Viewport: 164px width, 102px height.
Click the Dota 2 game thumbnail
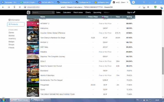33,61
